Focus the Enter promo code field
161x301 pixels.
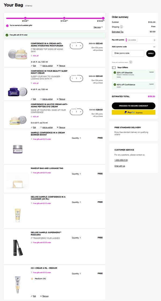[x=128, y=53]
